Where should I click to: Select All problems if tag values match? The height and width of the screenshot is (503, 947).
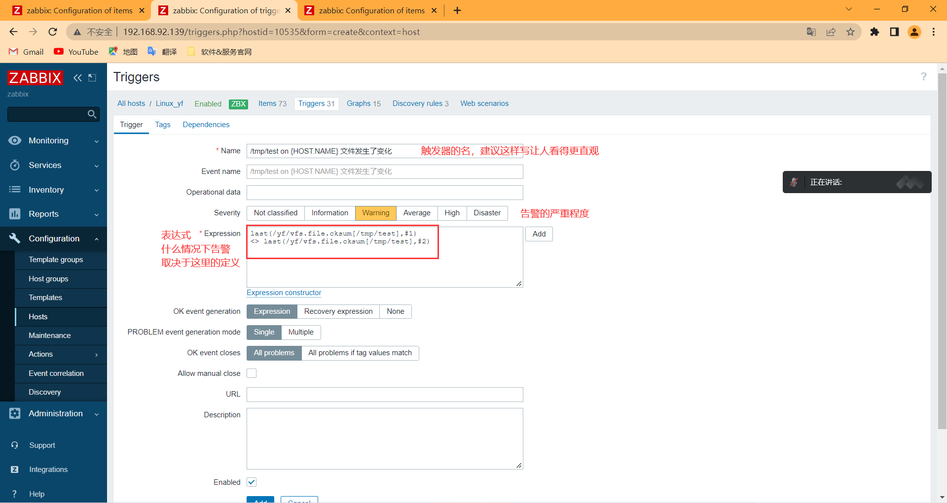click(x=360, y=353)
